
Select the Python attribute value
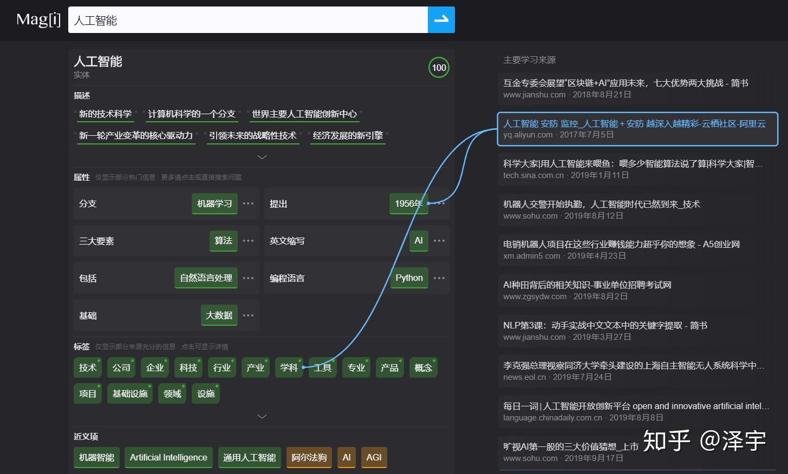(409, 278)
